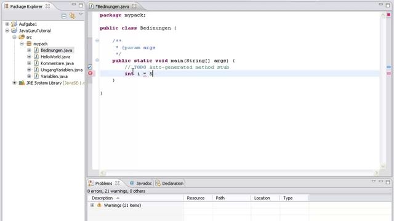The image size is (394, 221).
Task: Select JRE System Library entry
Action: (55, 83)
